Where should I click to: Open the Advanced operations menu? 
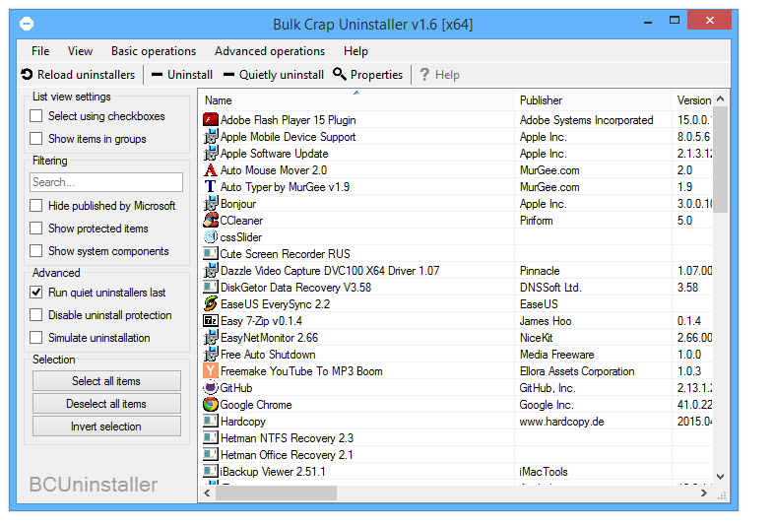click(x=270, y=51)
